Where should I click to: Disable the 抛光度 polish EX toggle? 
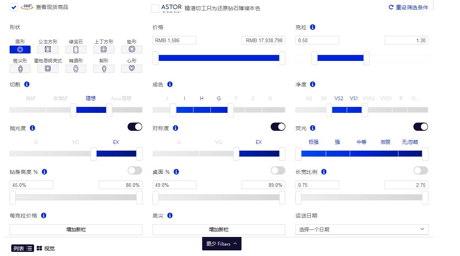click(135, 127)
